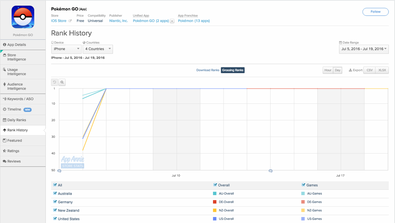Image resolution: width=395 pixels, height=223 pixels.
Task: Toggle the Games checkbox
Action: point(303,185)
